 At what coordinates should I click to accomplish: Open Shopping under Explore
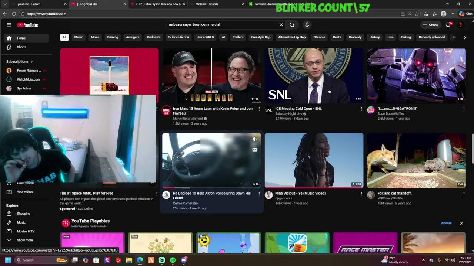point(26,214)
